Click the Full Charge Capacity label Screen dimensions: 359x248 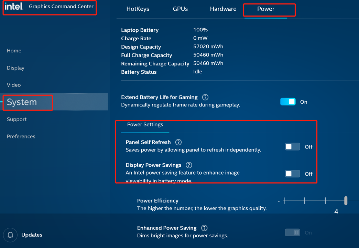coord(146,55)
